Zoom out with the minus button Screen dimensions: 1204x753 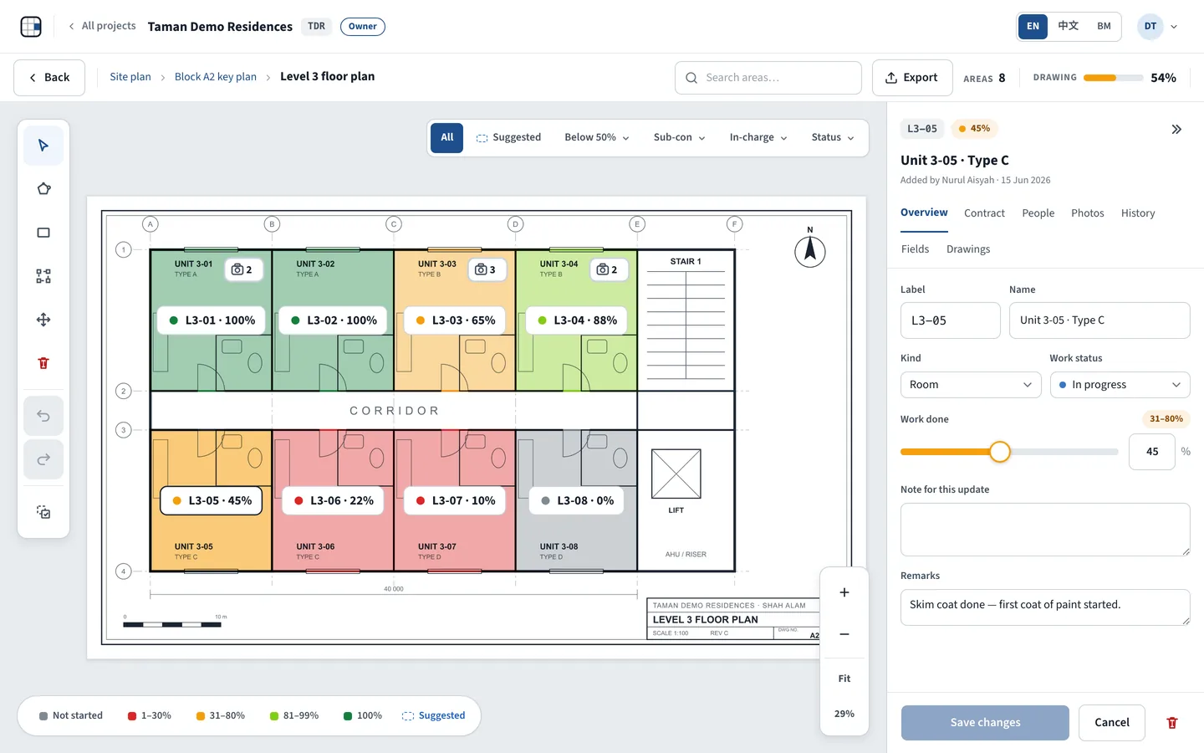click(844, 634)
